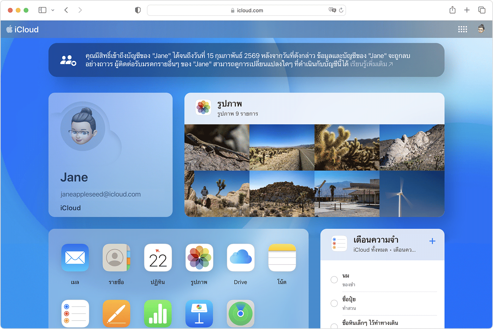Click the icloud.com address bar

pos(246,10)
